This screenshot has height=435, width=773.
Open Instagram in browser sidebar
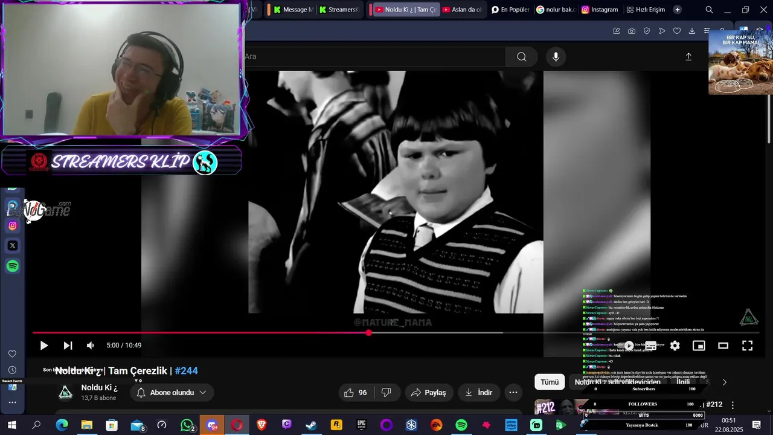click(x=13, y=226)
